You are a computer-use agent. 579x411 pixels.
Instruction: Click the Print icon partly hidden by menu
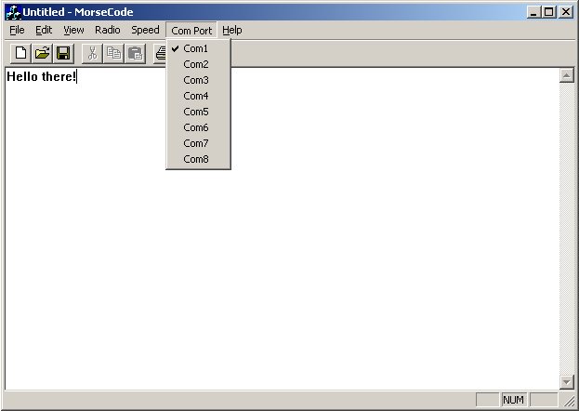(x=160, y=54)
